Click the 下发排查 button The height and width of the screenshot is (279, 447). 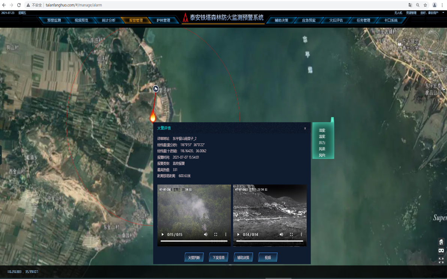218,258
